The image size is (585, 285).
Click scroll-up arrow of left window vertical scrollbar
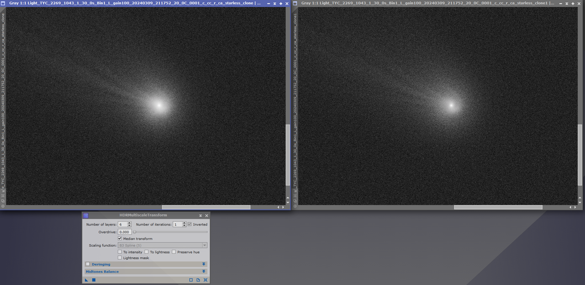click(288, 198)
